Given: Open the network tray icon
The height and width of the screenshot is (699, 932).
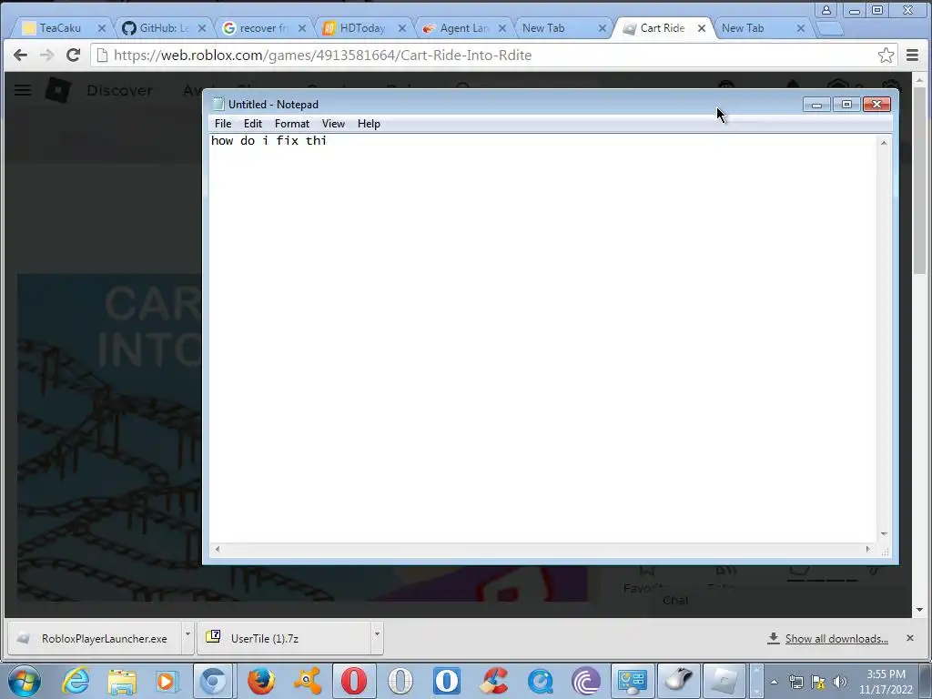Looking at the screenshot, I should coord(795,682).
